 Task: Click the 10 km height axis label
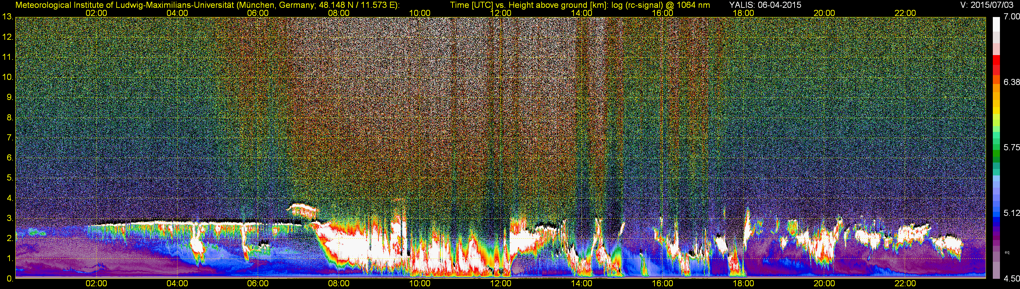[x=7, y=77]
